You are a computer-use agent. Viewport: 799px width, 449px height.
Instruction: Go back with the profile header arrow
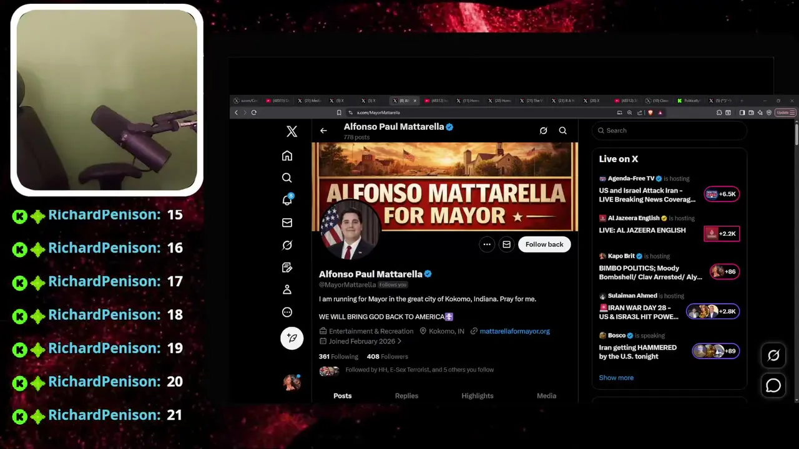(323, 131)
